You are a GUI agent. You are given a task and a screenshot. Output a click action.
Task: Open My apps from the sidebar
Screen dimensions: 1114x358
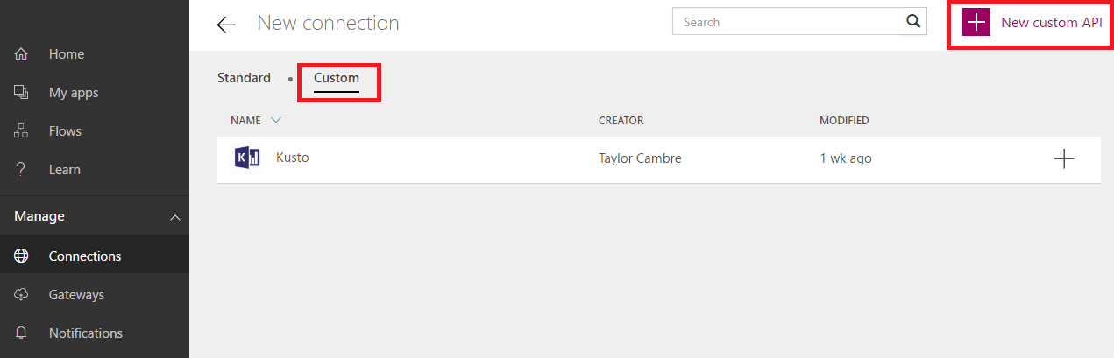click(x=74, y=93)
